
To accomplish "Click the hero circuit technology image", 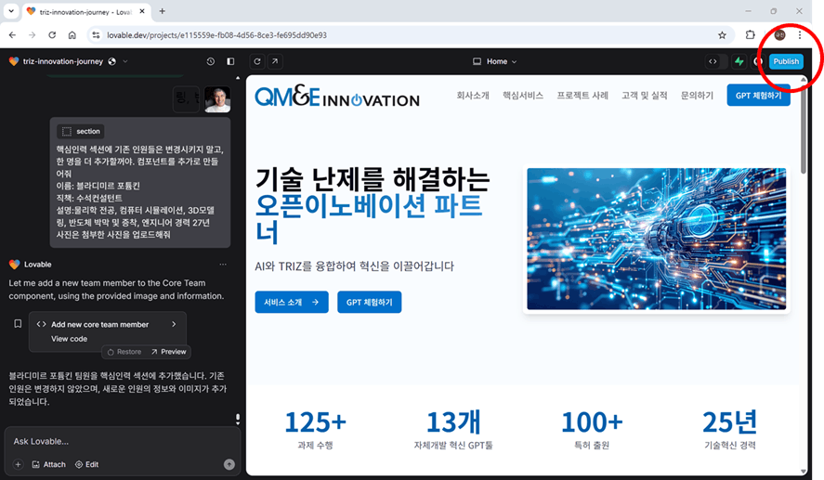I will click(657, 239).
